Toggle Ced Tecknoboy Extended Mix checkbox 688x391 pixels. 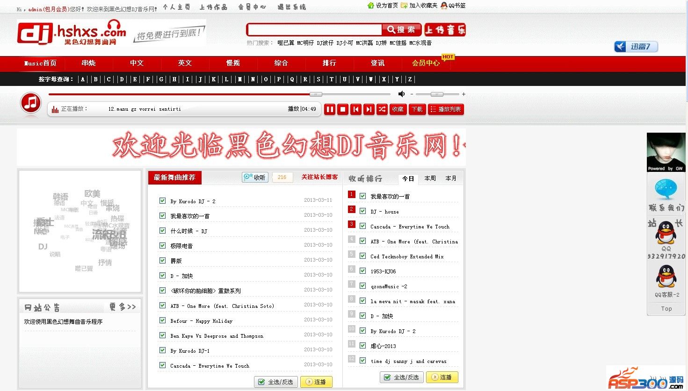[362, 256]
